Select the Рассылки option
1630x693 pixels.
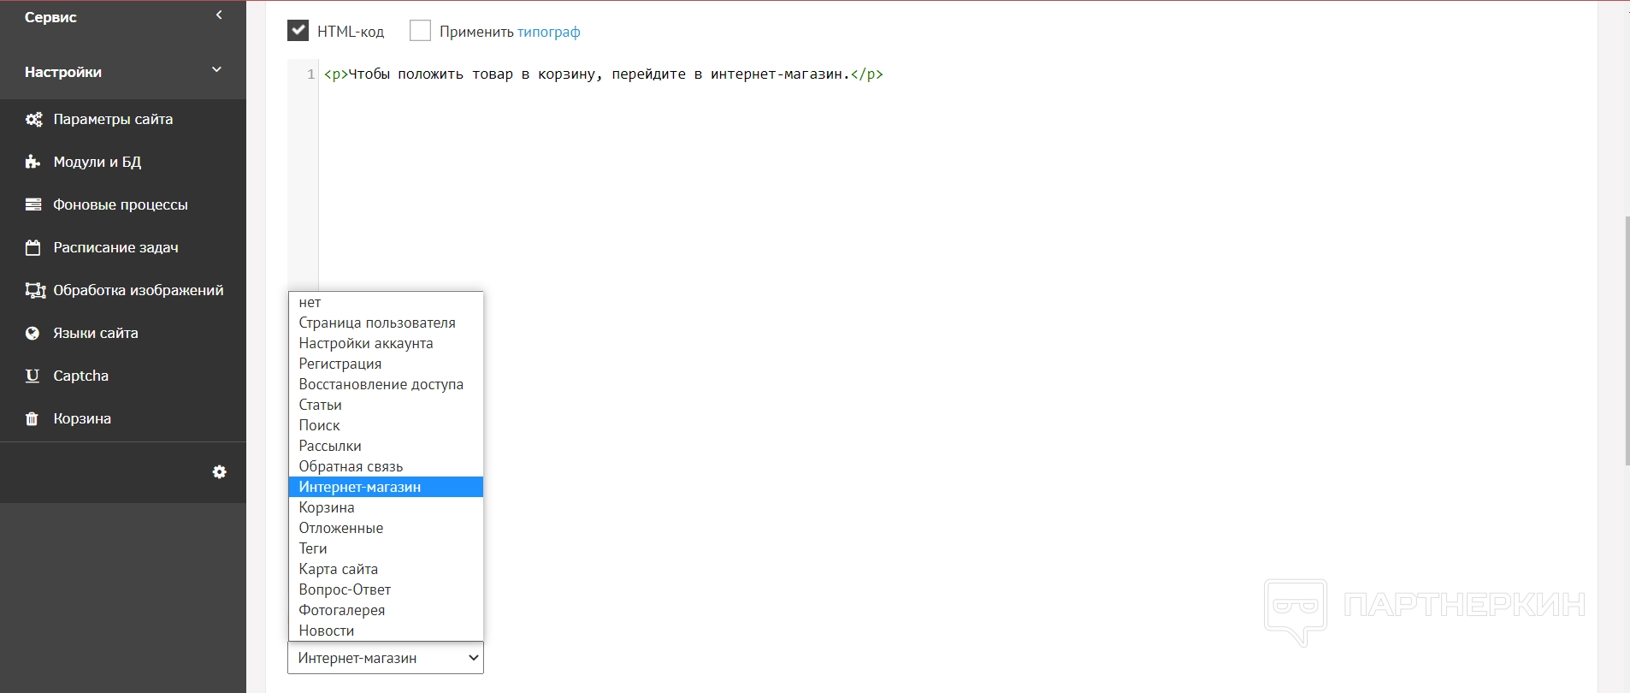pos(386,446)
